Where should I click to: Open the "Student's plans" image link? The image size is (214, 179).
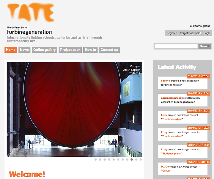coord(171,154)
